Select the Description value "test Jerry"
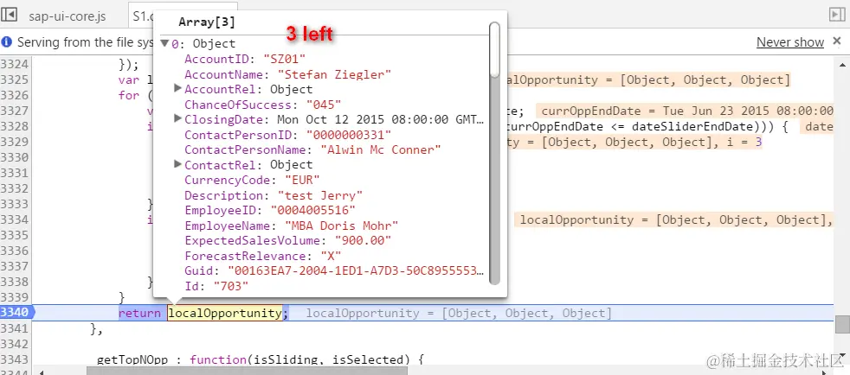 tap(320, 195)
